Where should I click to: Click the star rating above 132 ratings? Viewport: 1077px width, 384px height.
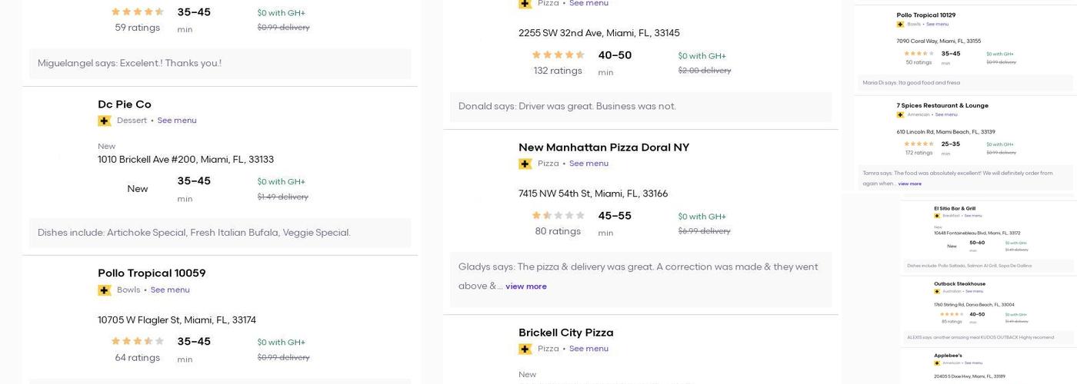pyautogui.click(x=559, y=55)
